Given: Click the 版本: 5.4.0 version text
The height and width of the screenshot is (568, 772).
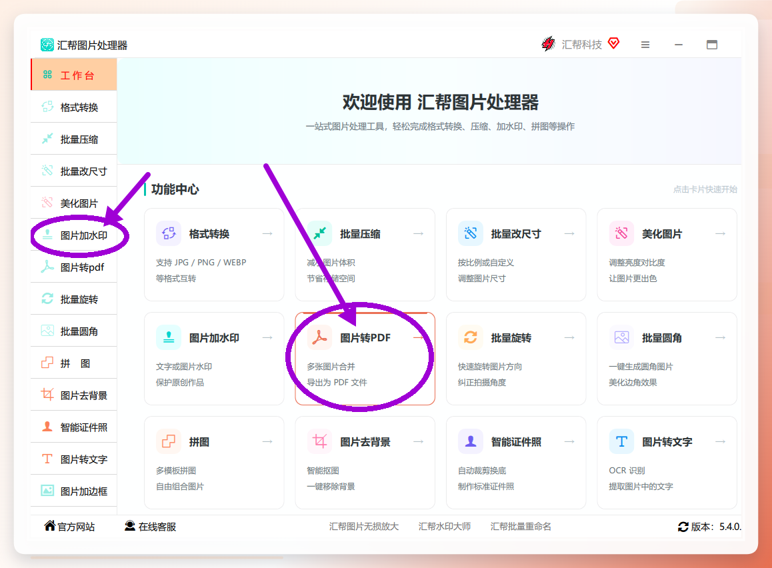Looking at the screenshot, I should pyautogui.click(x=716, y=527).
